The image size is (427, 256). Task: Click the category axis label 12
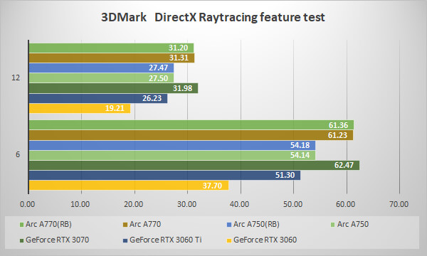coord(16,78)
